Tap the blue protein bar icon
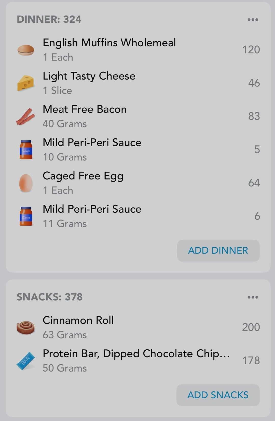 25,361
